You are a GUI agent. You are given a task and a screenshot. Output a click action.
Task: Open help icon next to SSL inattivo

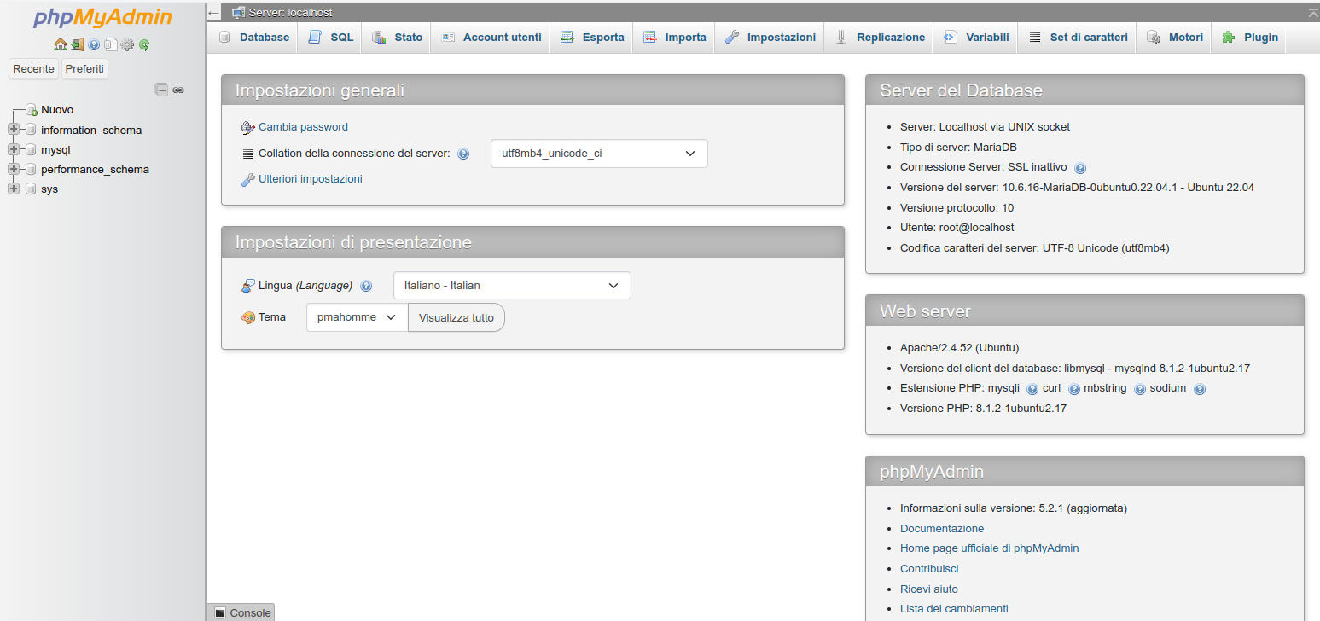click(1080, 168)
